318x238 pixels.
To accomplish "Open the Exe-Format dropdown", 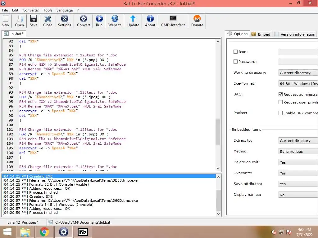I will [x=298, y=84].
